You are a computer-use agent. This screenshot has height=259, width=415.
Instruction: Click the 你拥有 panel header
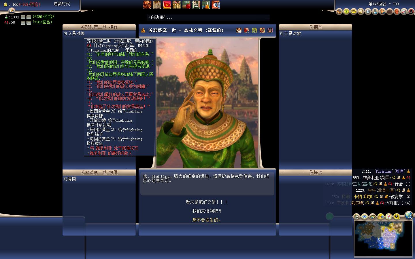[316, 27]
